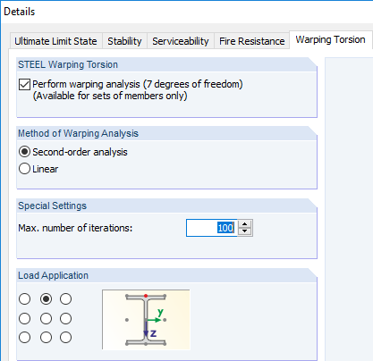The width and height of the screenshot is (373, 361).
Task: Select middle-left load application point
Action: [x=24, y=319]
